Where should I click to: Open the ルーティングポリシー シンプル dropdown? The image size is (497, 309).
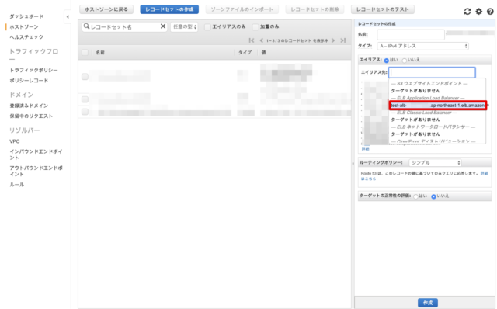(x=435, y=162)
